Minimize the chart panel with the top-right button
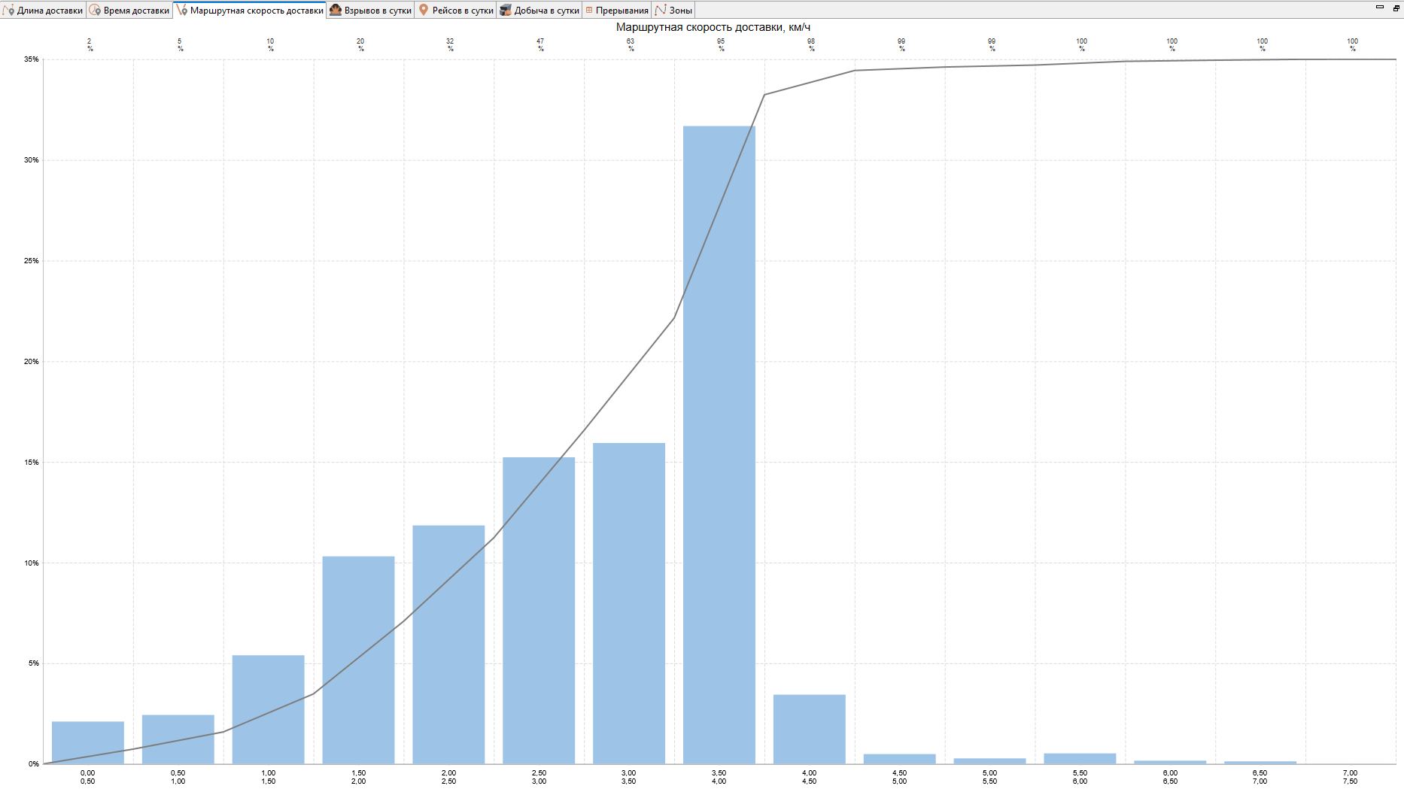 pos(1380,7)
